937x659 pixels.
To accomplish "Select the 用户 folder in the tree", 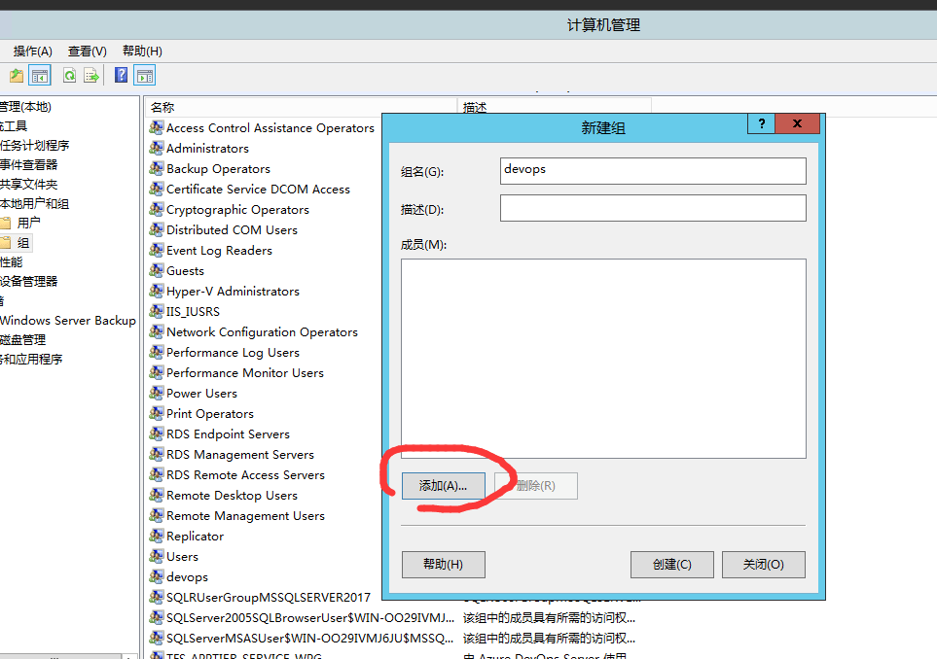I will [29, 223].
